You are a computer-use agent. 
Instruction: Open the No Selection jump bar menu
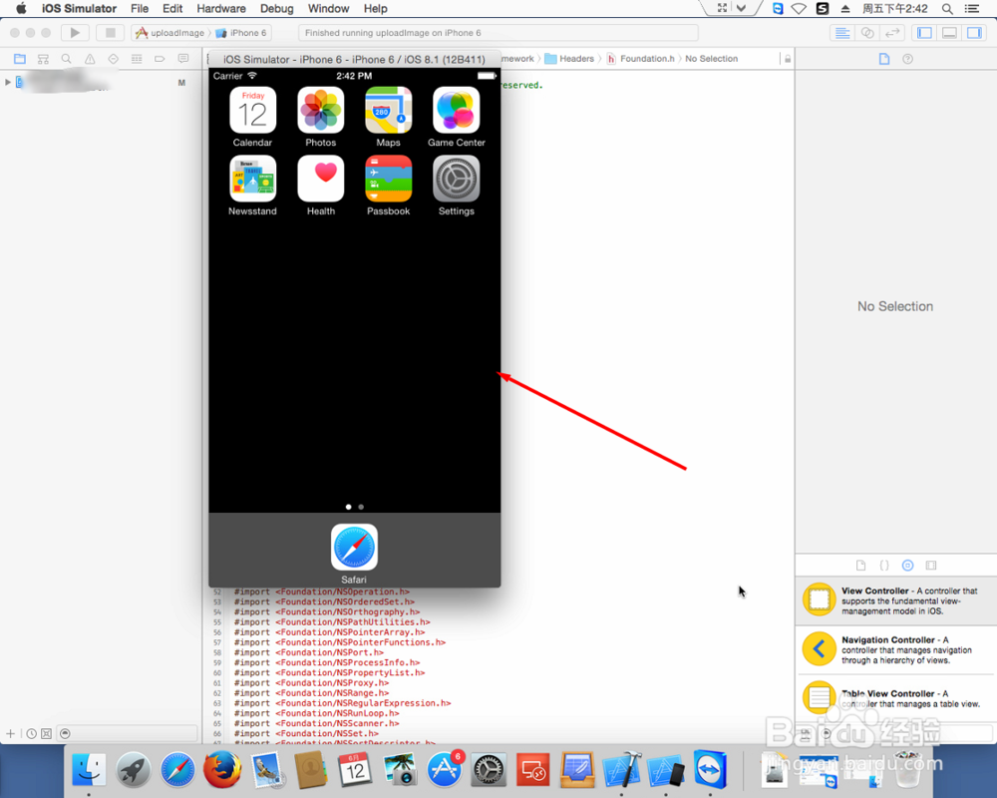[x=710, y=58]
